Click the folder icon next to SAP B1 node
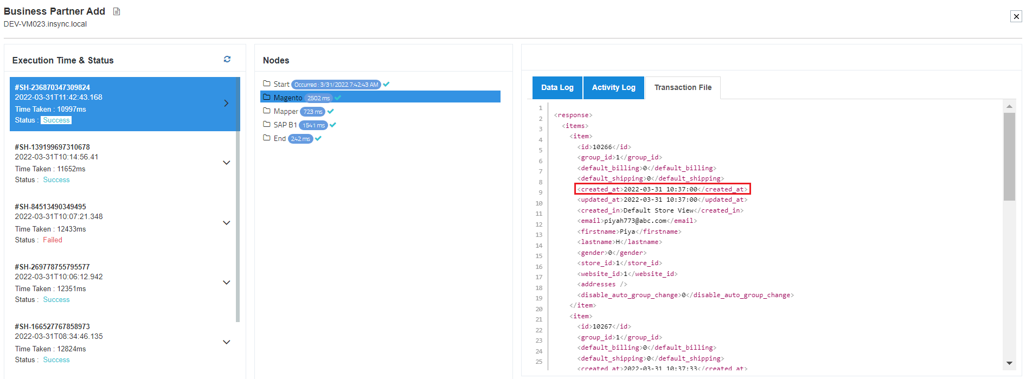This screenshot has width=1026, height=379. click(267, 124)
